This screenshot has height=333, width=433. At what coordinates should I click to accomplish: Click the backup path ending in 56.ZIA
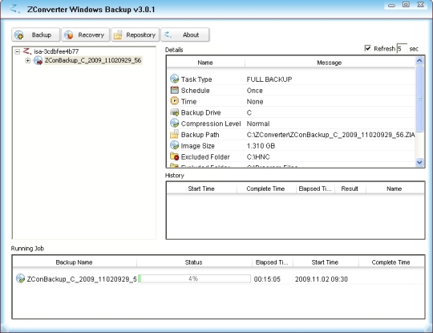click(x=330, y=135)
